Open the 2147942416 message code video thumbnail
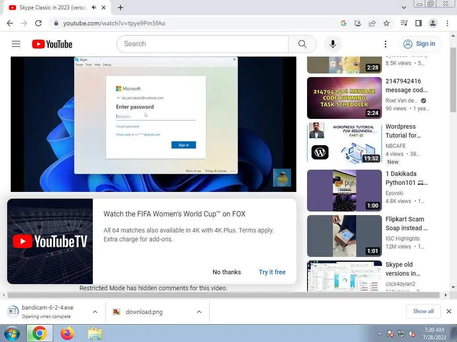The image size is (457, 342). [344, 98]
